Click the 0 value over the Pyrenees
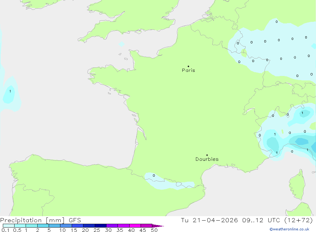Screen dimensions: 316x232 click(x=154, y=175)
